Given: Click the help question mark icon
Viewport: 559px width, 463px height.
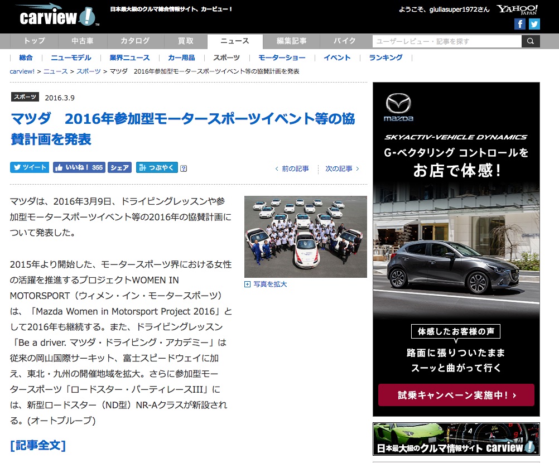Looking at the screenshot, I should point(184,168).
